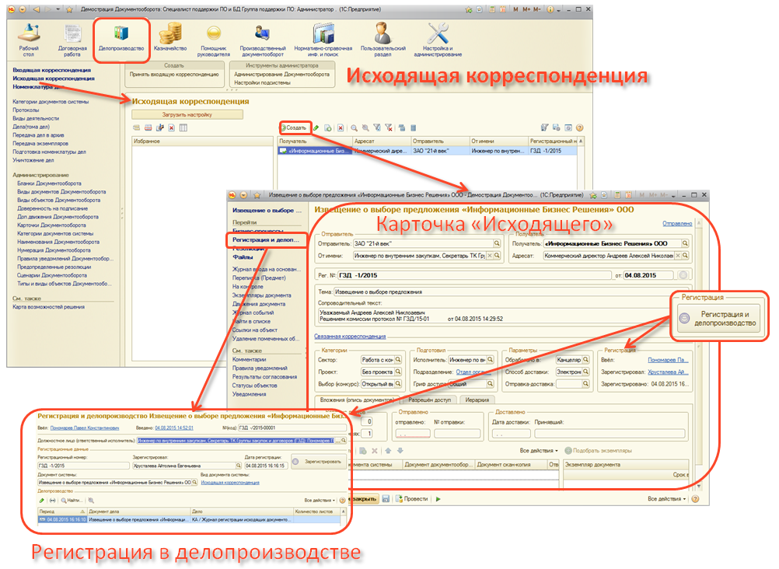
Task: Click the Найти search button in Делопроизводство toolbar
Action: pyautogui.click(x=72, y=501)
